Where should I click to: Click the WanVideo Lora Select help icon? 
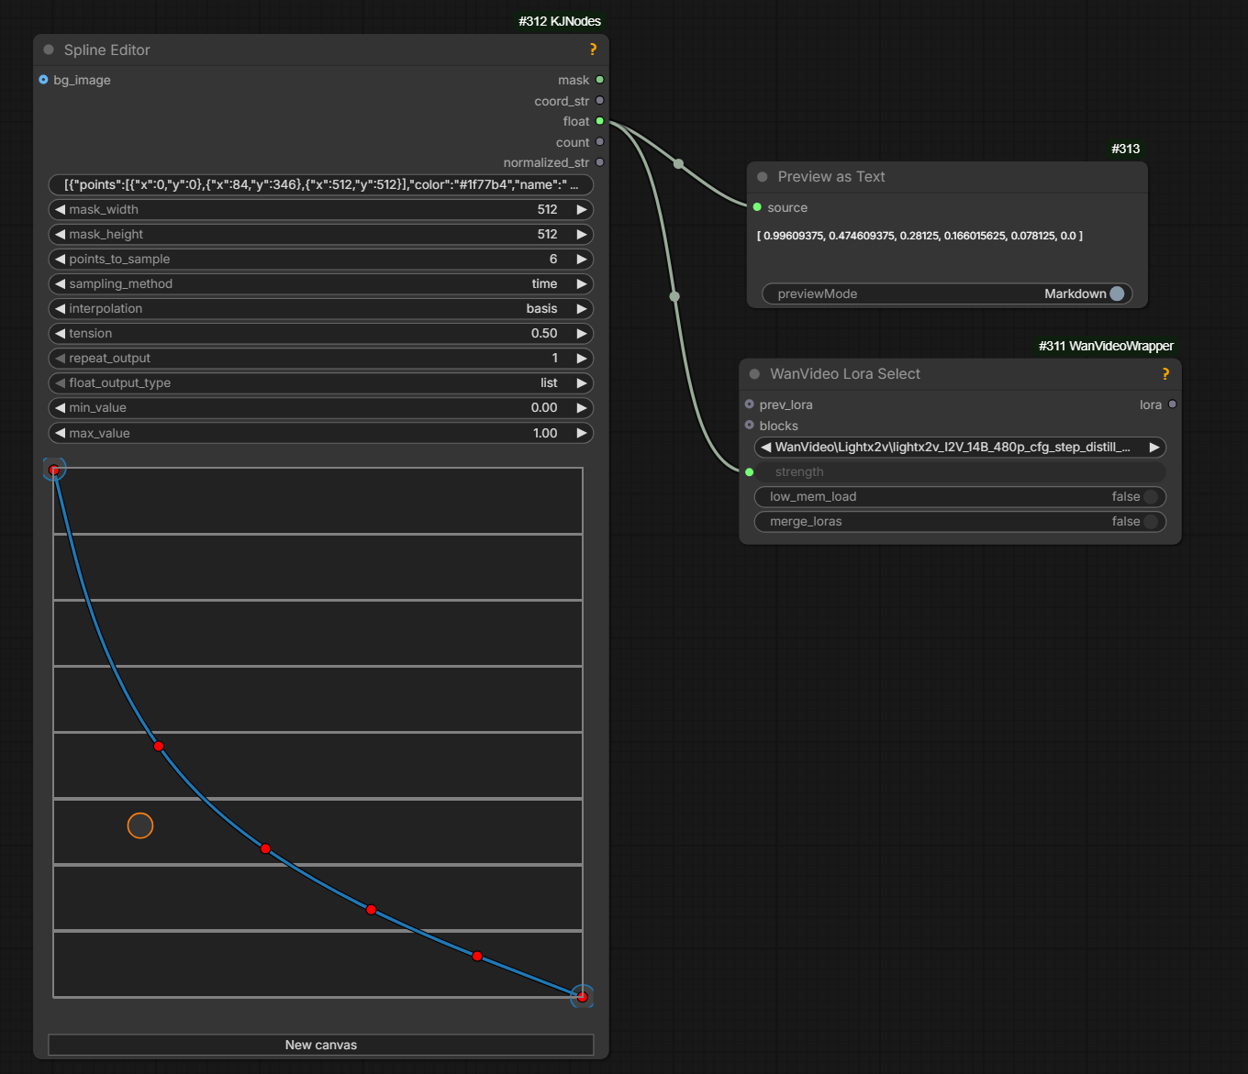pos(1165,374)
